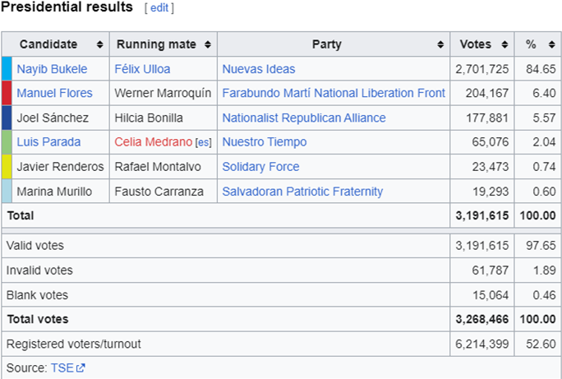562x379 pixels.
Task: Open the Spanish [es] link for Celia Medrano
Action: [x=204, y=143]
